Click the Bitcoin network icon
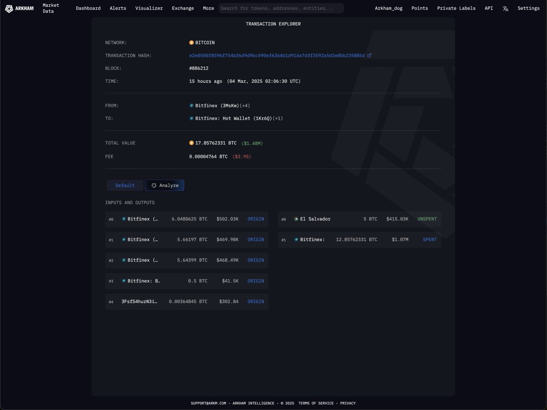547x410 pixels. click(191, 42)
